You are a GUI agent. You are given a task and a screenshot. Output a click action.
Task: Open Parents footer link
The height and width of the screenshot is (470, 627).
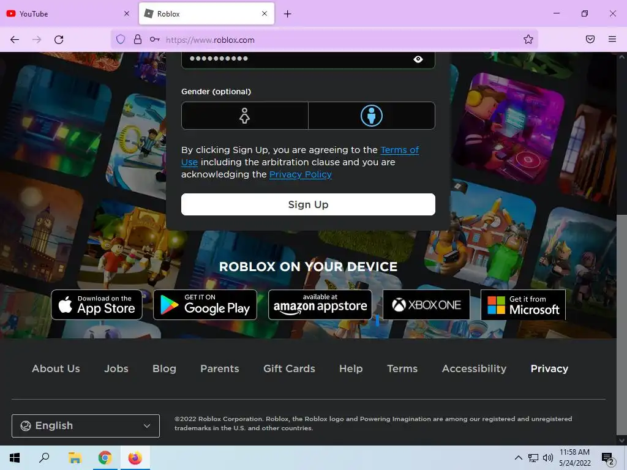click(x=220, y=368)
